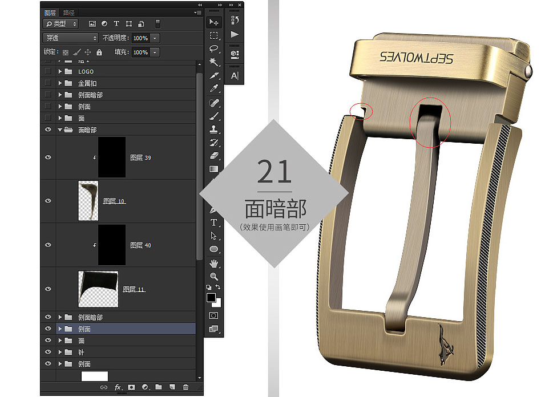The width and height of the screenshot is (545, 397).
Task: Select the Hand tool
Action: 214,264
